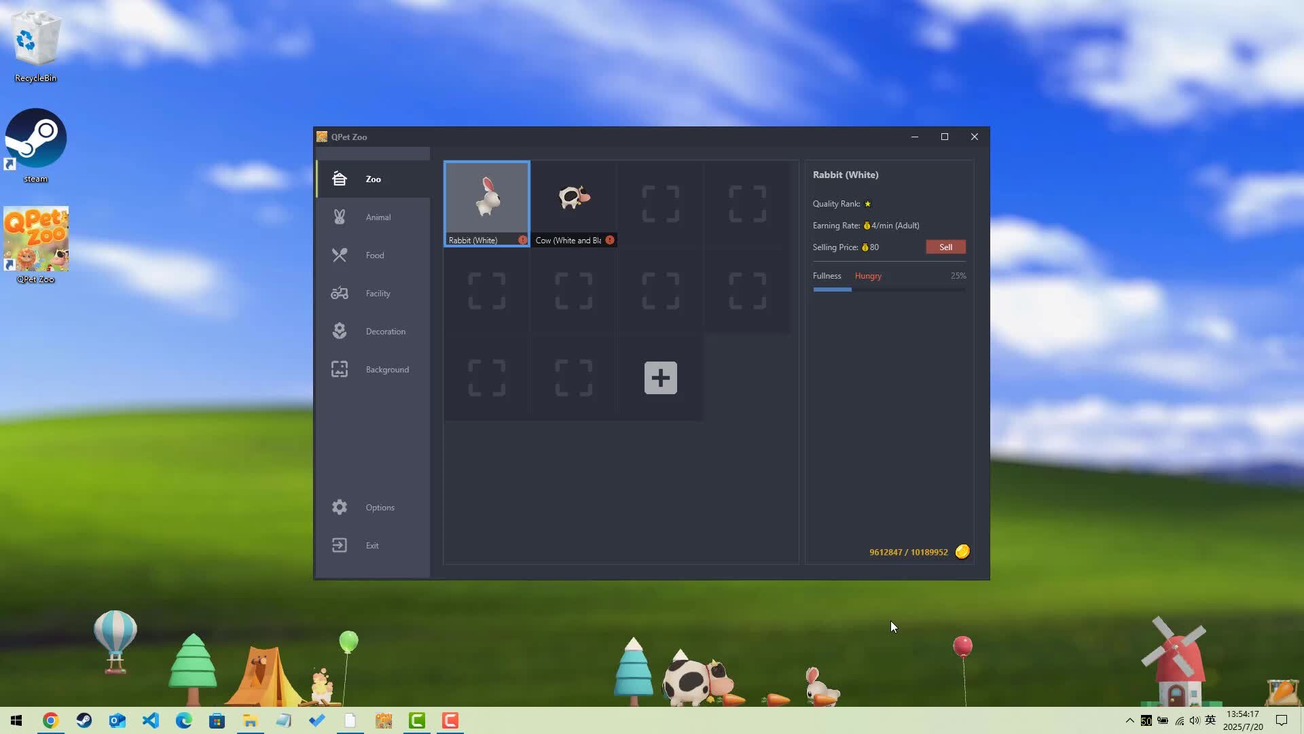Open Steam from the taskbar
1304x734 pixels.
84,720
